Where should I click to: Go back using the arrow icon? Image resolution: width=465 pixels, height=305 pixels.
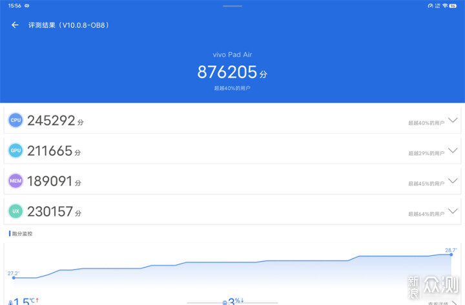[x=15, y=25]
